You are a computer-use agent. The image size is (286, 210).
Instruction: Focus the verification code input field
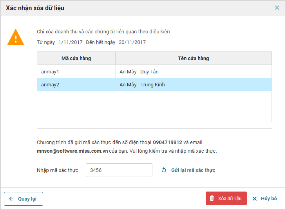click(x=119, y=170)
